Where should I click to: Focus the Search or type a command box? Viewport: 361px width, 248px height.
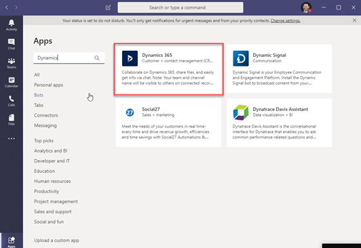coord(180,7)
